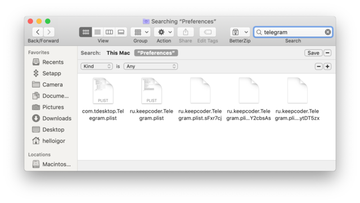Screen dimensions: 360x203
Task: Click the Edit Tags toolbar button
Action: [208, 32]
